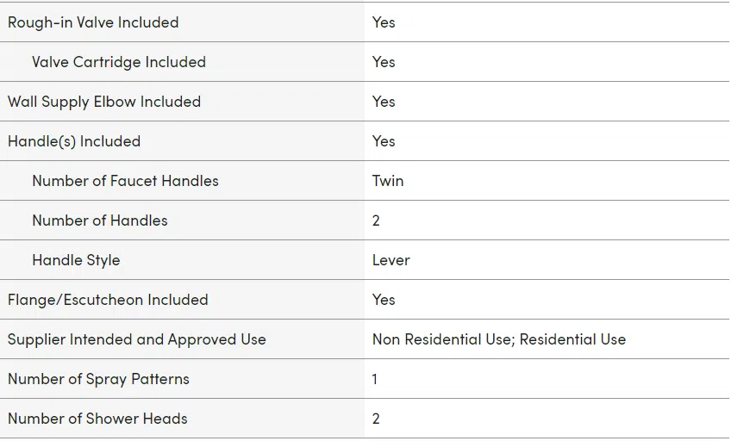Select the Number of Handles label

pyautogui.click(x=100, y=220)
